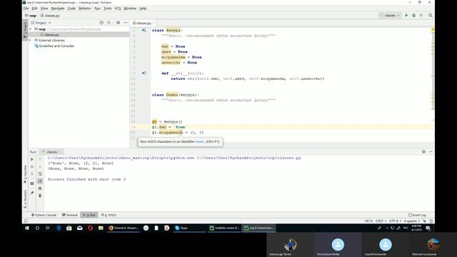Print the Run console output

tap(40, 188)
